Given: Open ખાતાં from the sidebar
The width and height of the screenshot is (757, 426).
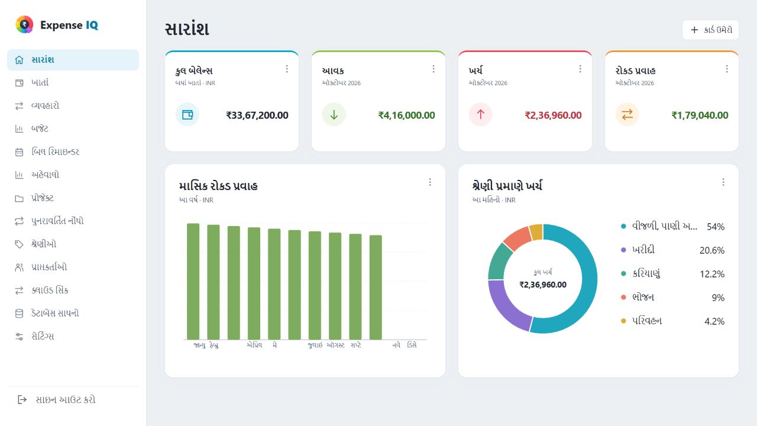Looking at the screenshot, I should click(x=73, y=83).
